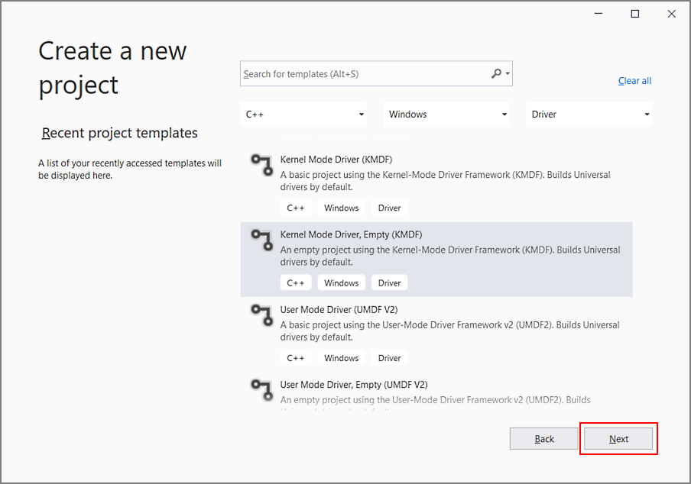The height and width of the screenshot is (484, 691).
Task: Click the Driver tag under User Mode Driver
Action: pos(389,357)
